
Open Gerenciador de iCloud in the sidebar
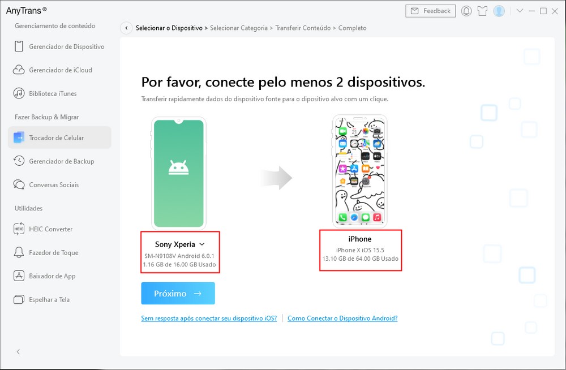59,70
